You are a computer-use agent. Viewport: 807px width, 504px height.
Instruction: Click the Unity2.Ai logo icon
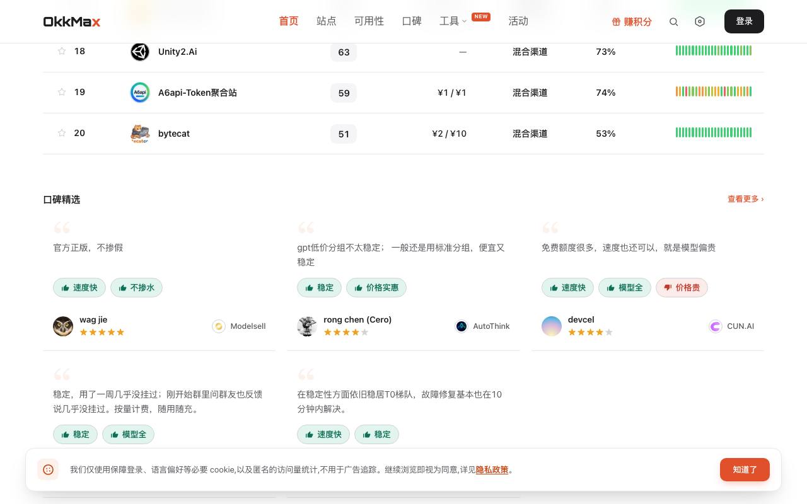tap(140, 52)
